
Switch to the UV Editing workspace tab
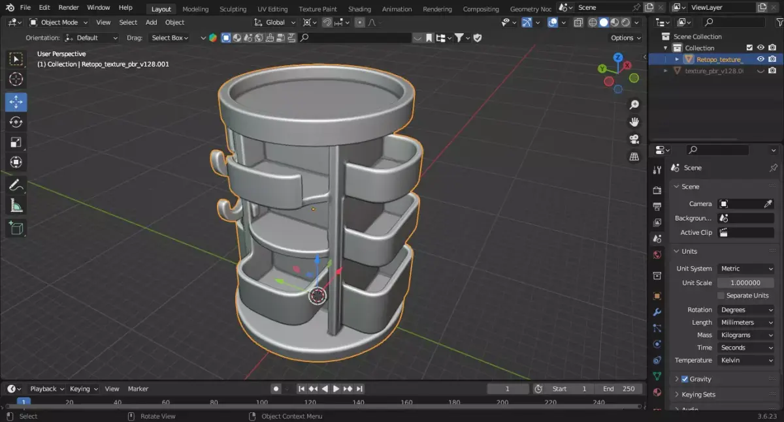(x=272, y=9)
